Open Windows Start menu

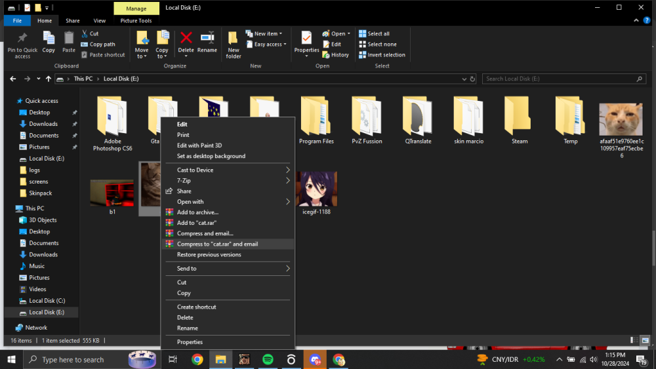(x=12, y=359)
